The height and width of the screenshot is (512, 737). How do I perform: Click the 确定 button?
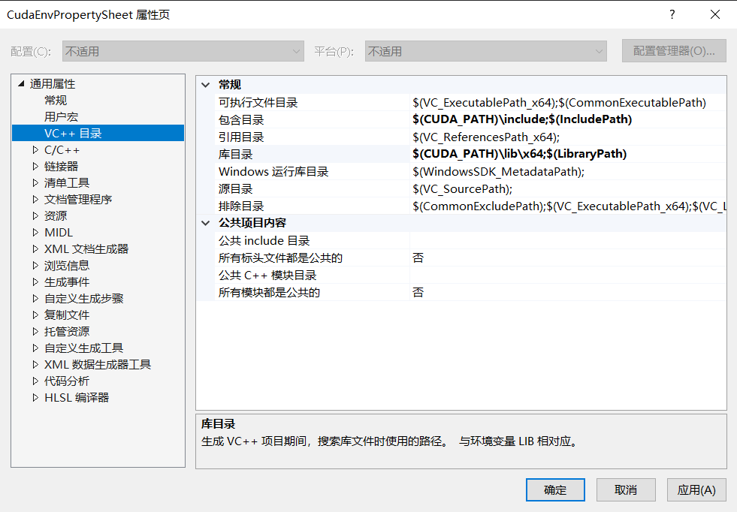[556, 490]
